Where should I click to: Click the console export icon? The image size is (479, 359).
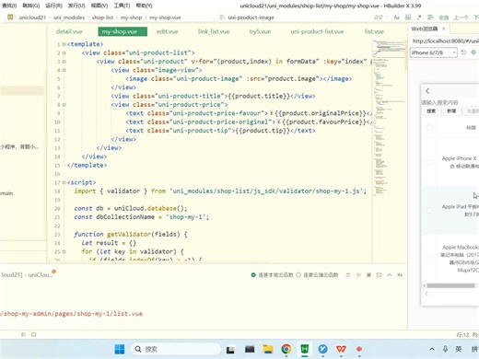coord(380,275)
